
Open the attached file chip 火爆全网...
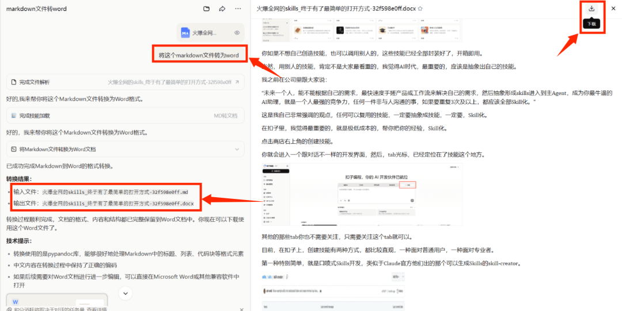click(x=211, y=33)
